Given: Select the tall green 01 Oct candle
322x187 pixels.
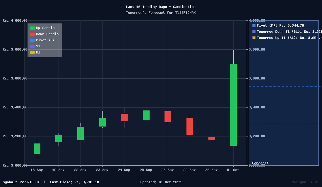Looking at the screenshot, I should click(x=233, y=105).
